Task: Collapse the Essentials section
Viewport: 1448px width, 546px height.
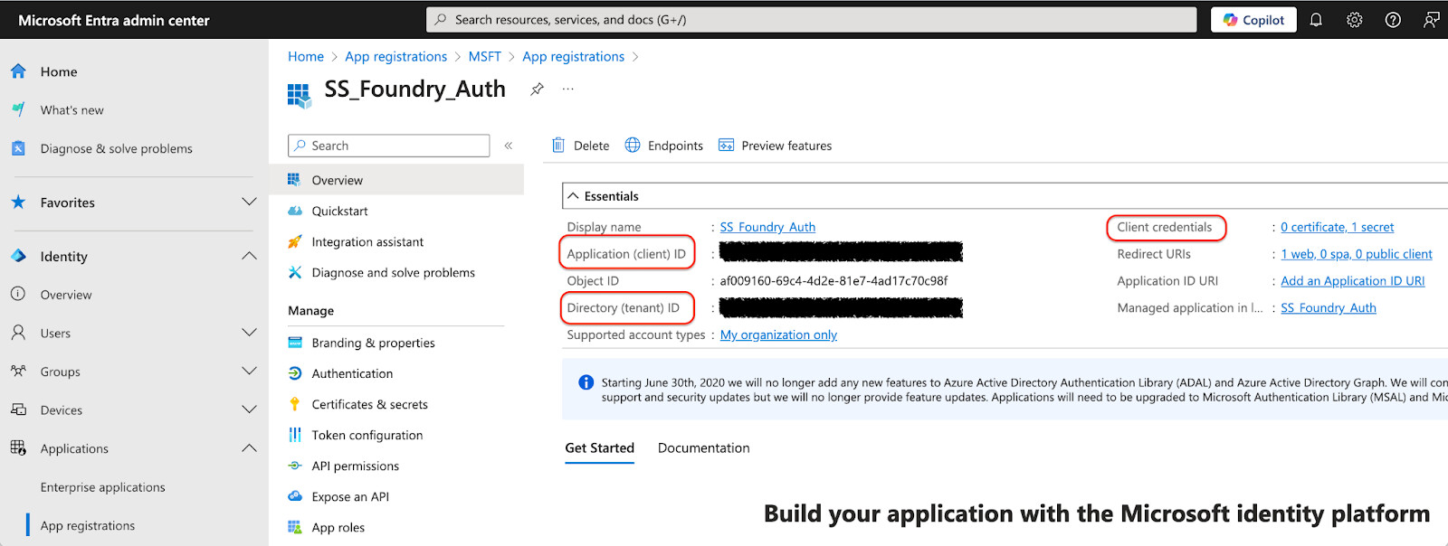Action: click(573, 196)
